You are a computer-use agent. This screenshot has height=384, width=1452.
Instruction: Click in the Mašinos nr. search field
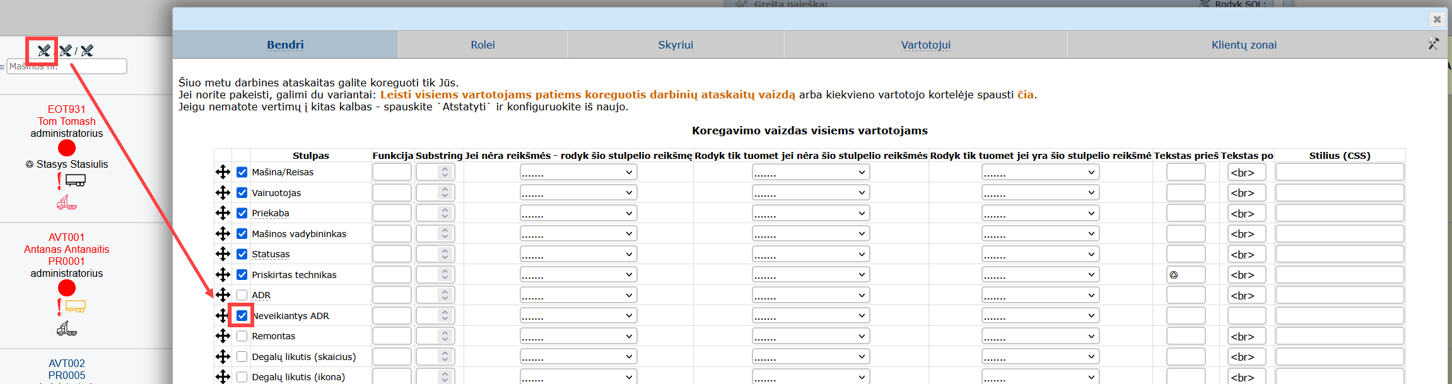click(67, 66)
